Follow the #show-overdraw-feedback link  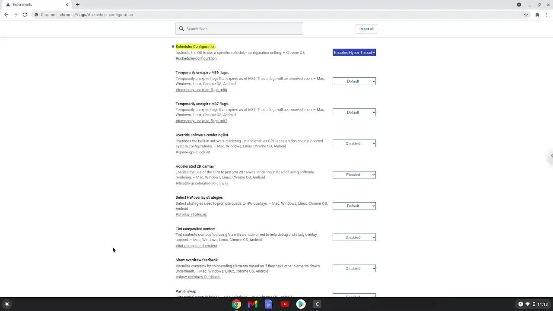coord(198,277)
